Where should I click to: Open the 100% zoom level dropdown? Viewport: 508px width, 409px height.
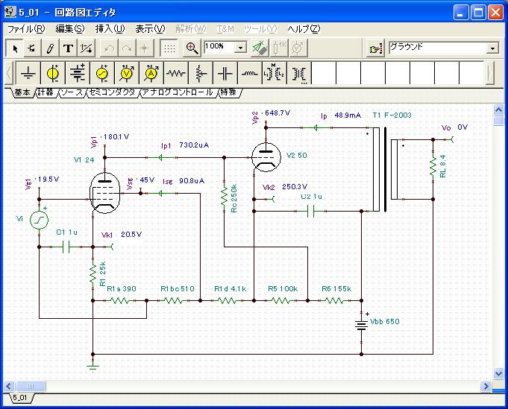pos(240,48)
